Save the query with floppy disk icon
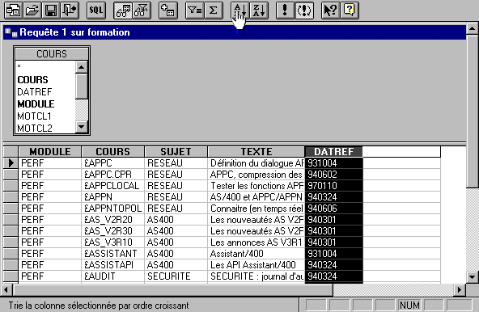The width and height of the screenshot is (479, 312). pos(51,11)
